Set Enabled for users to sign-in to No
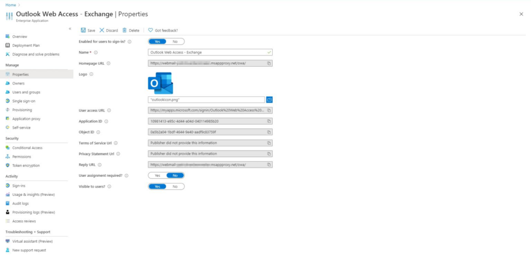 coord(175,41)
